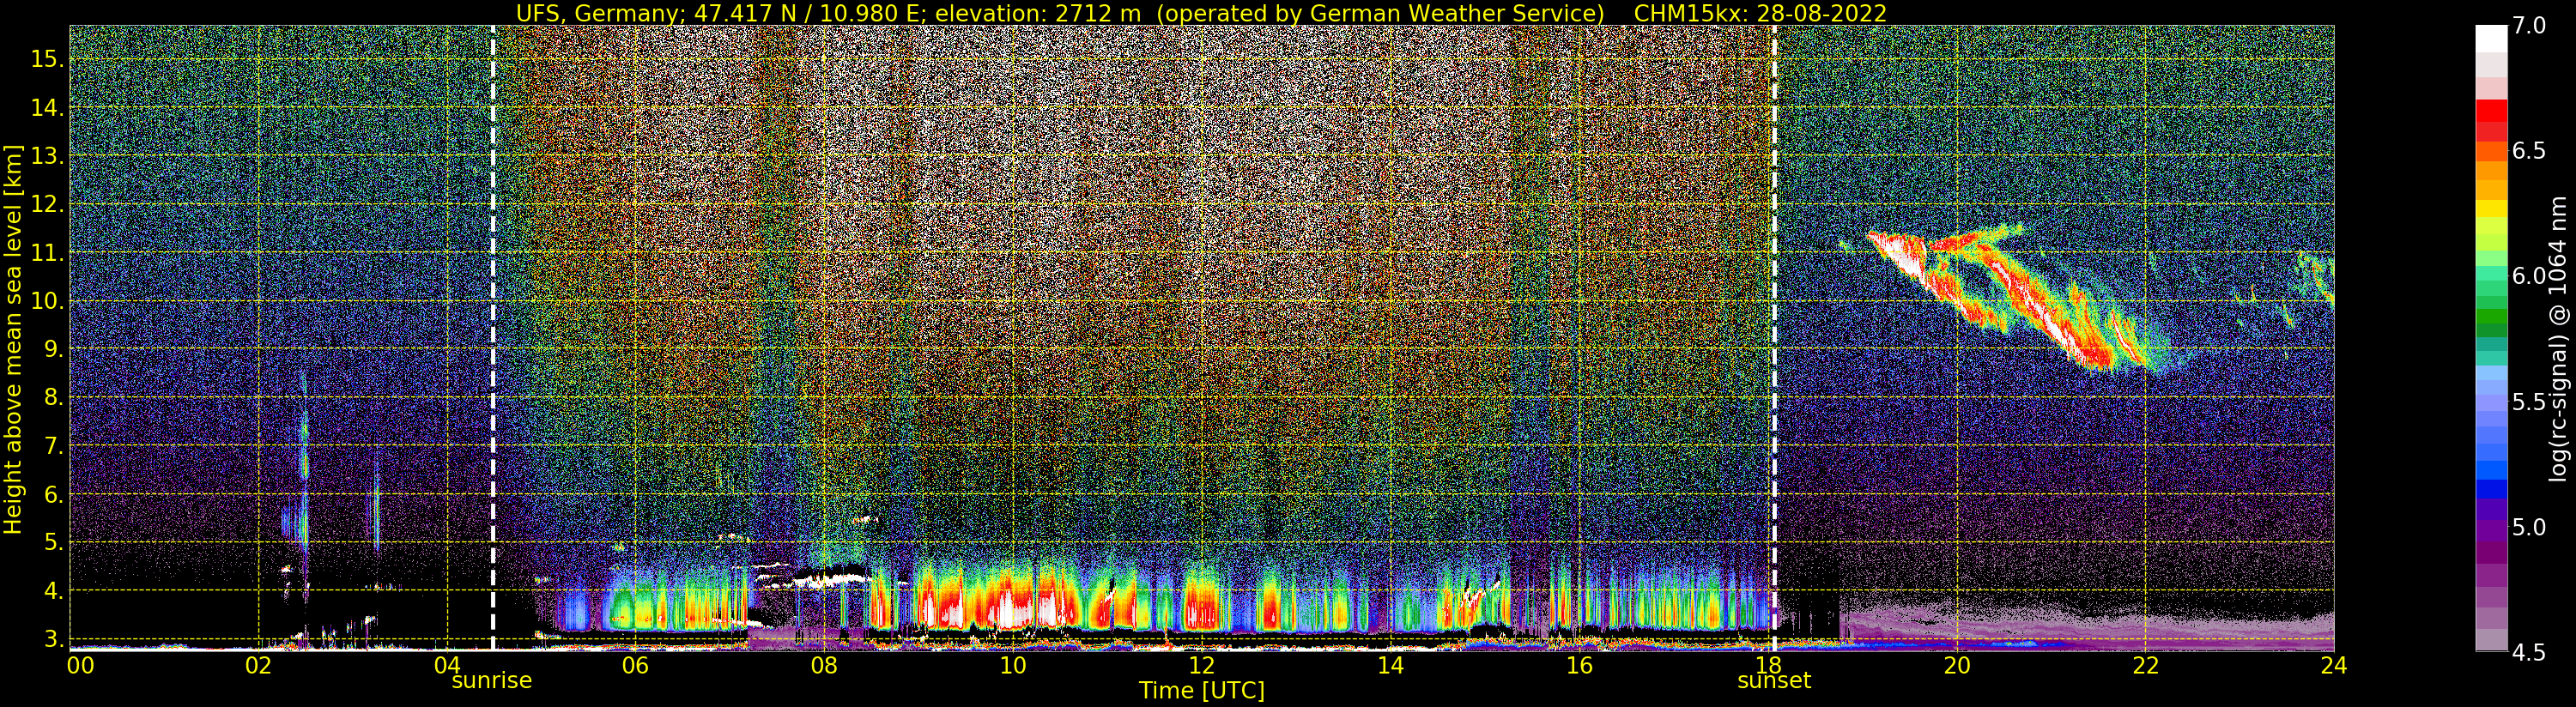Click the 20 hour tick on time axis

coord(1956,666)
